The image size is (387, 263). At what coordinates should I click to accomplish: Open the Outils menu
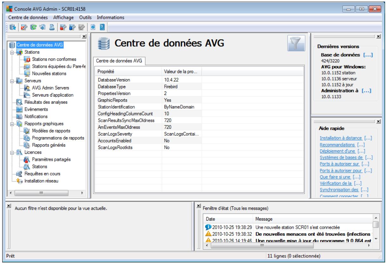[x=86, y=17]
